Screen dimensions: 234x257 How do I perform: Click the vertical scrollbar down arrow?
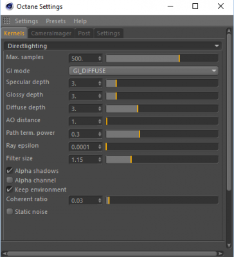(x=229, y=245)
